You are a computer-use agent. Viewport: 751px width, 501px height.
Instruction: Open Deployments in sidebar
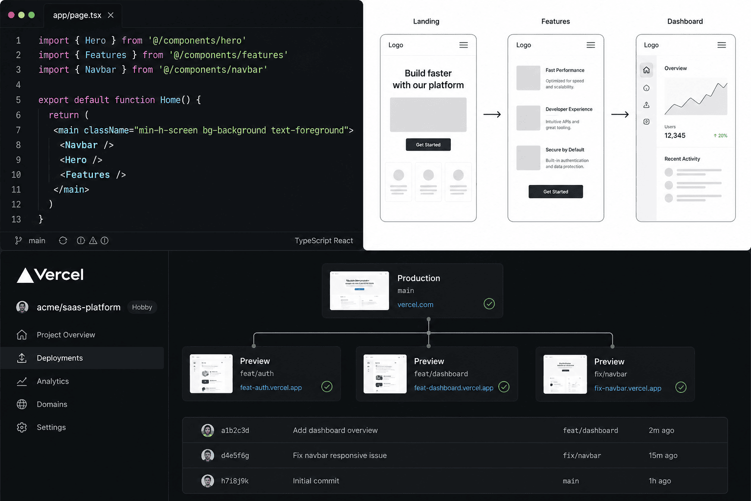[82, 358]
